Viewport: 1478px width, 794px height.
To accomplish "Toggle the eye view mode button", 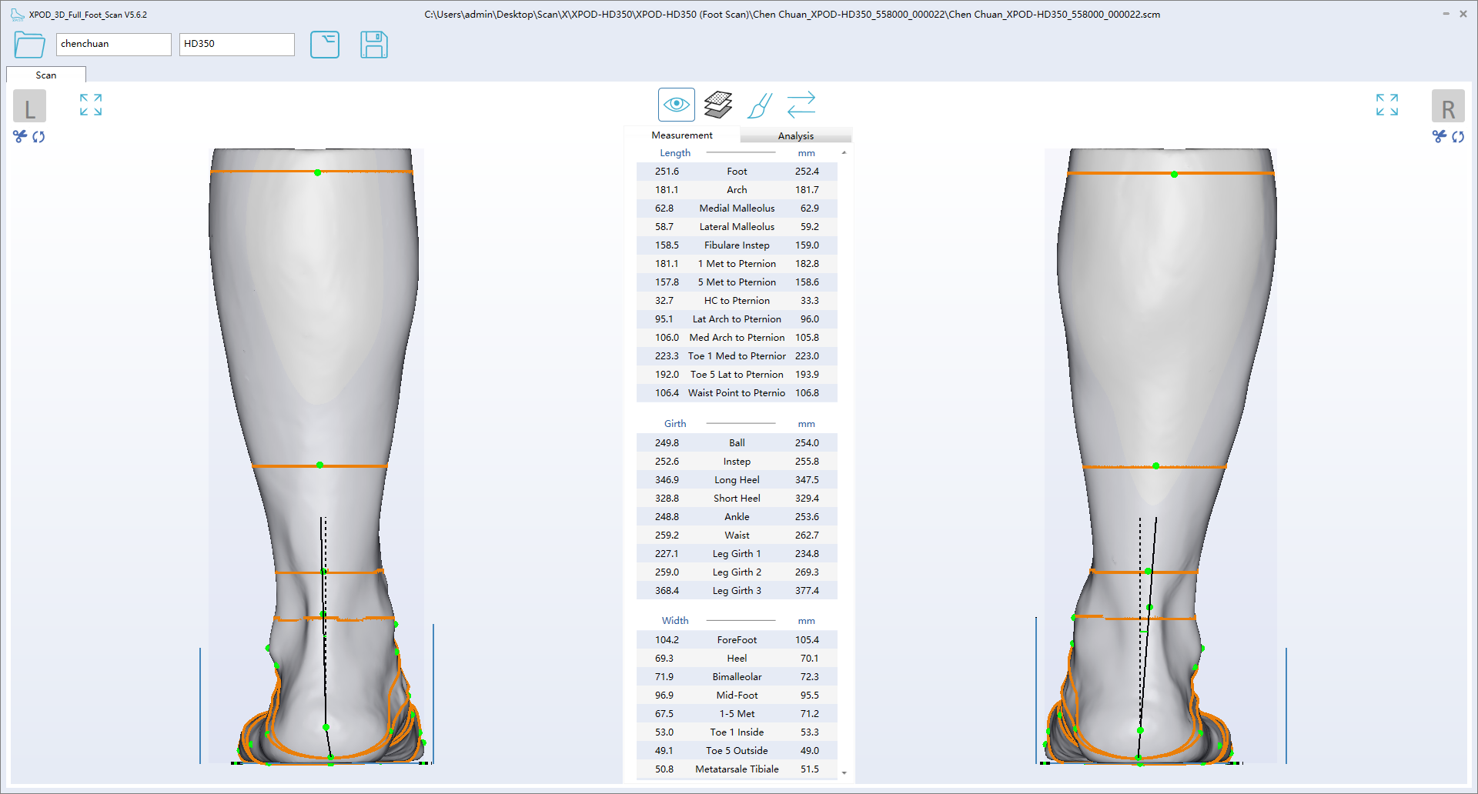I will [677, 105].
